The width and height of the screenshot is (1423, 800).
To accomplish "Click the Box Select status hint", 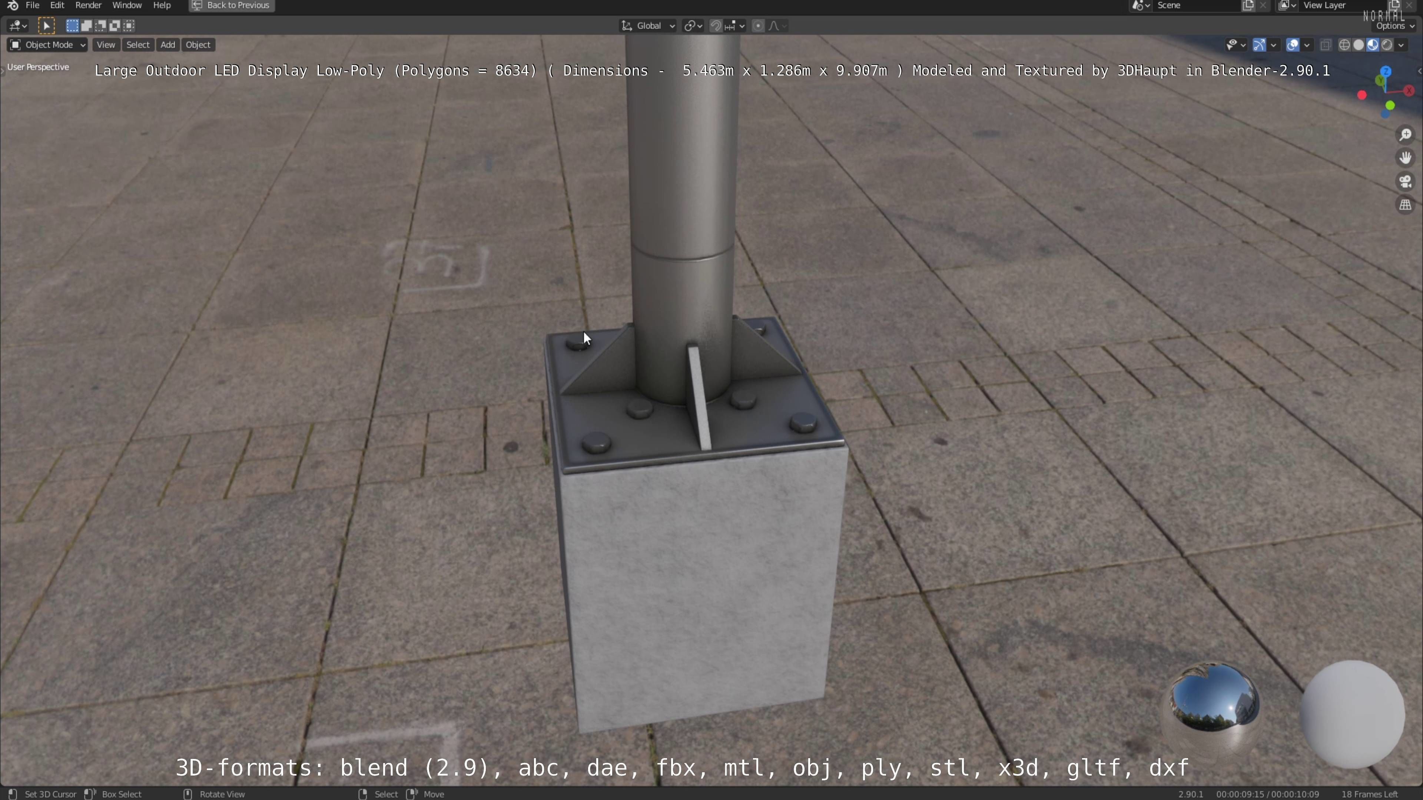I will pos(122,794).
